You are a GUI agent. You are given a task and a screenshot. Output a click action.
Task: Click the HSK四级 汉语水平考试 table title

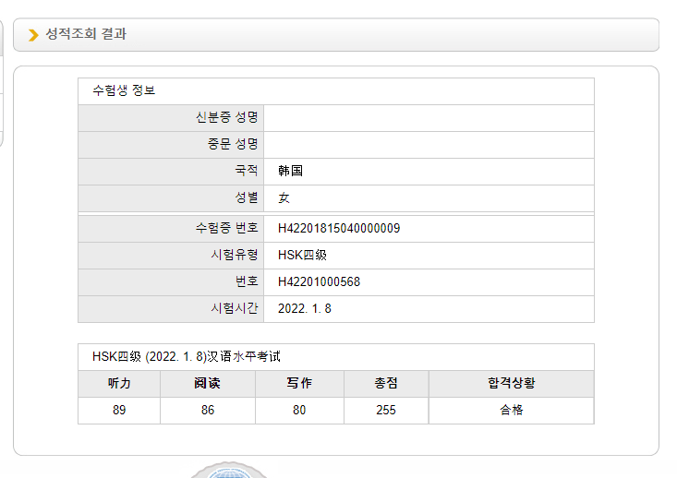(x=186, y=357)
